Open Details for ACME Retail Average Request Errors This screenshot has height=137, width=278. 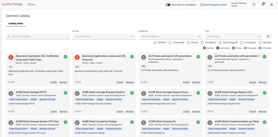pos(186,111)
